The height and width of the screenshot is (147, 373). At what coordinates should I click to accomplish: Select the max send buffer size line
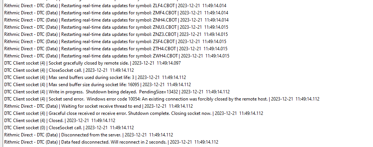(98, 85)
